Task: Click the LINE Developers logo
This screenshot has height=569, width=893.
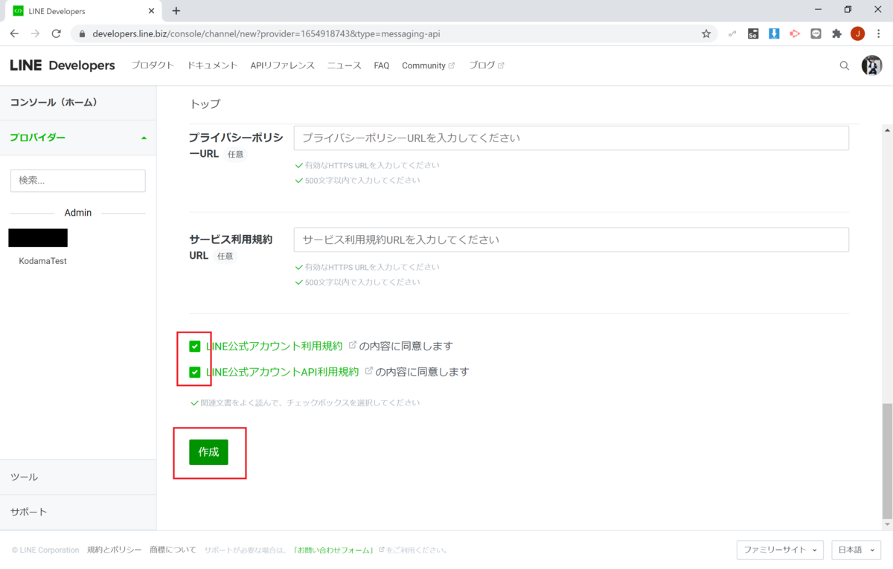Action: pos(63,65)
